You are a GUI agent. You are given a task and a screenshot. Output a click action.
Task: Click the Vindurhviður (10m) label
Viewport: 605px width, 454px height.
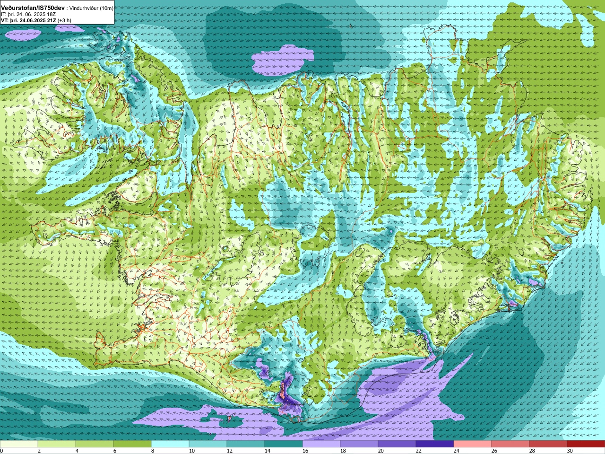click(91, 8)
